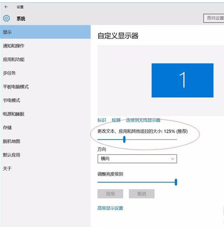This screenshot has width=224, height=227.
Task: Select the 显示 sidebar item
Action: pos(45,32)
